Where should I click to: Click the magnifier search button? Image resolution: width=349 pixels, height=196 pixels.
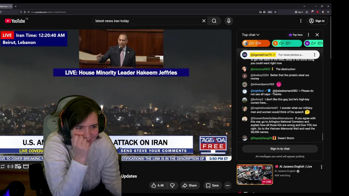[x=214, y=21]
